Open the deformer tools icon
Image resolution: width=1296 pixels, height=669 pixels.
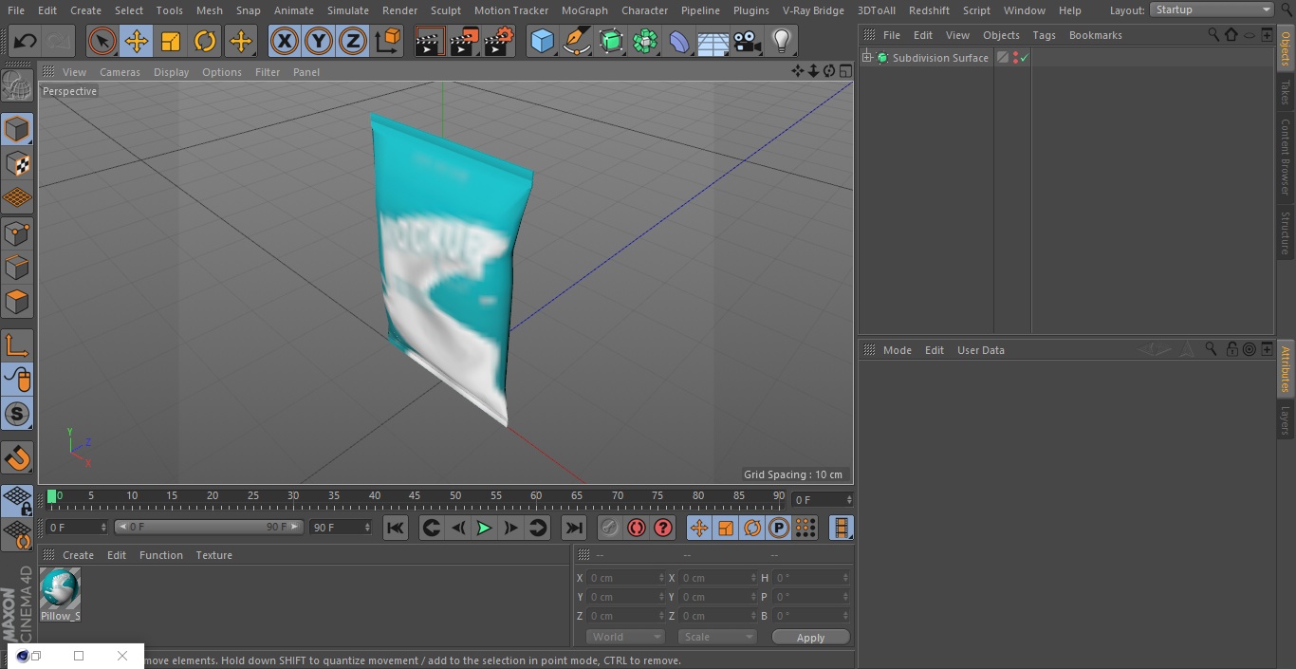coord(679,41)
